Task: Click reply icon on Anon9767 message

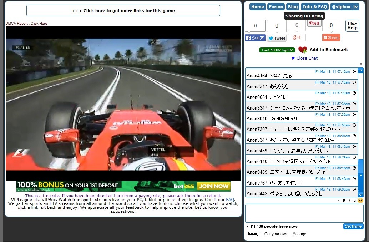Action: coord(354,179)
